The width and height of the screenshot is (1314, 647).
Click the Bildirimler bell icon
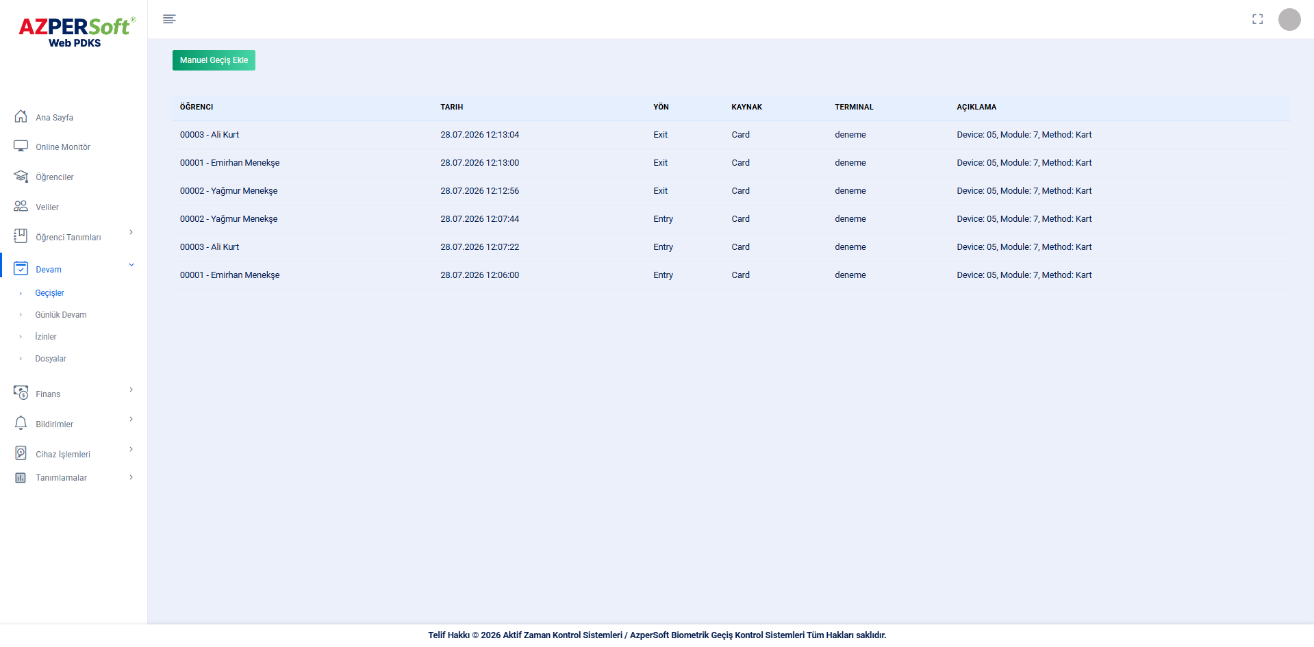point(21,423)
